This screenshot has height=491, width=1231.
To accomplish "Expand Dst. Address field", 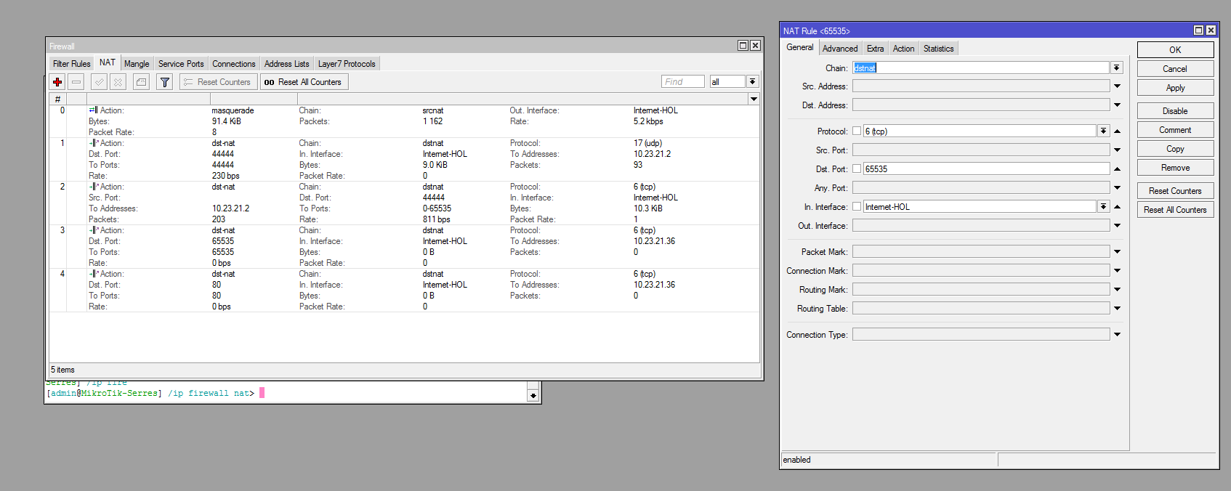I will coord(1117,105).
